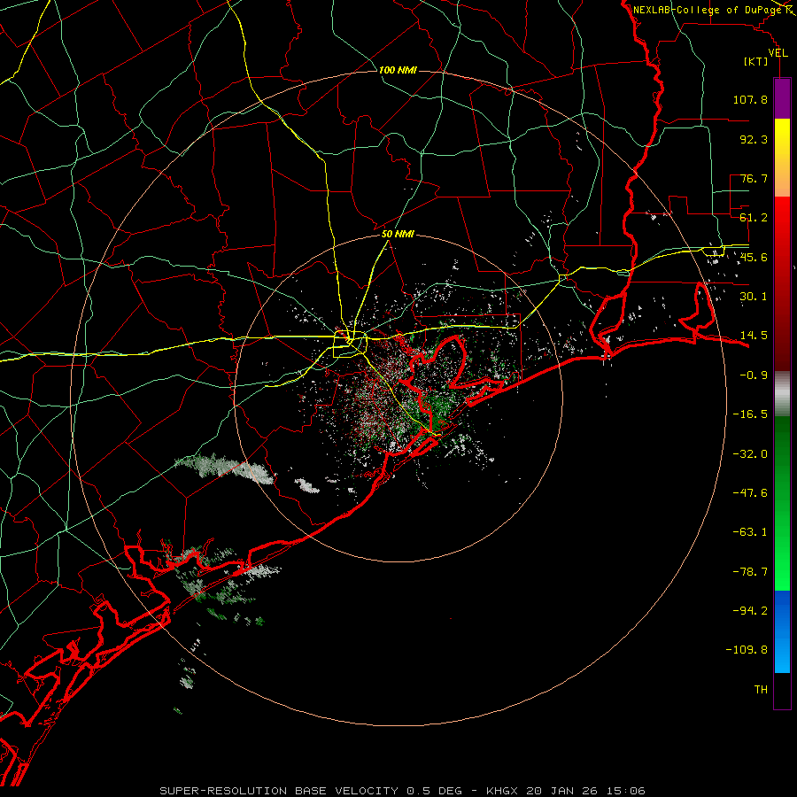Image resolution: width=797 pixels, height=797 pixels.
Task: Select the -63.1 legend value
Action: (x=750, y=532)
